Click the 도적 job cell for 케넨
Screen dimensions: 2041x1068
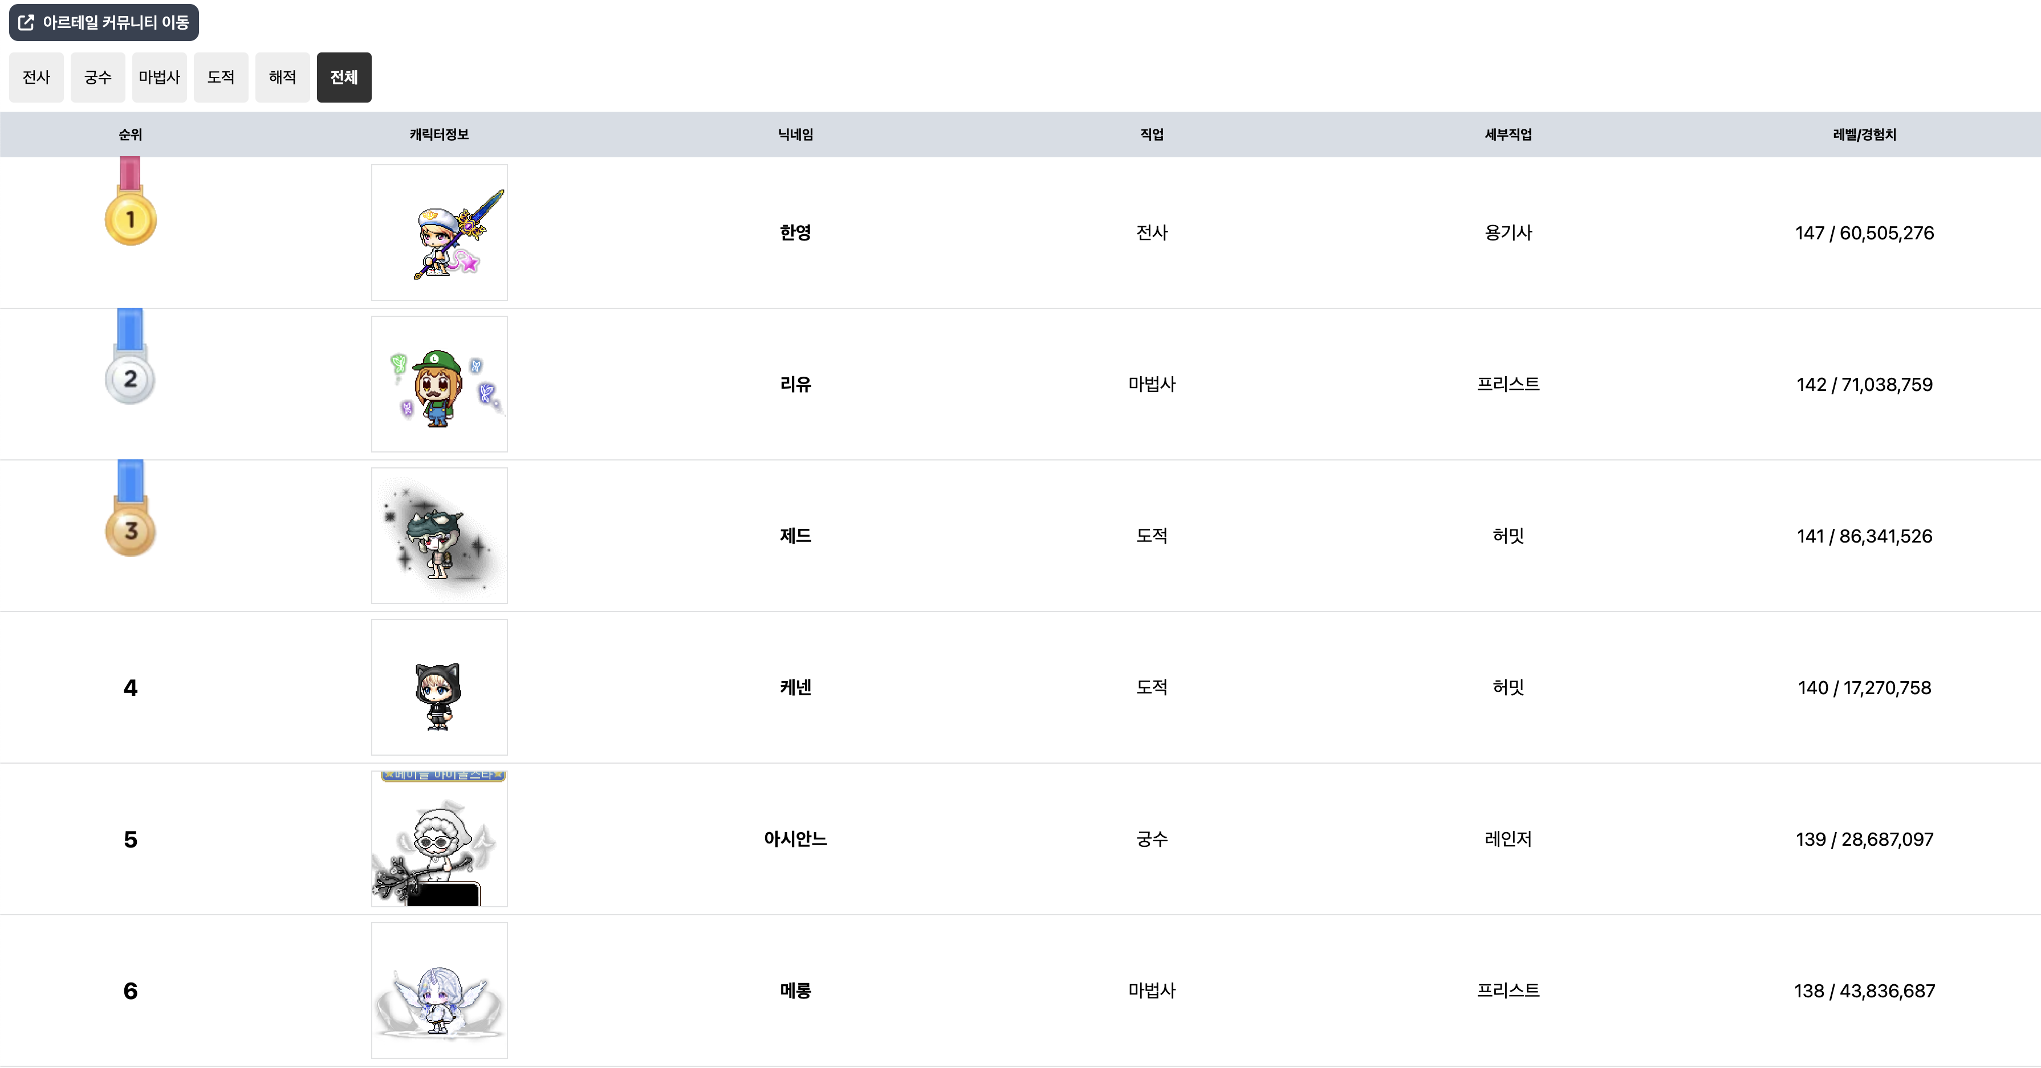pos(1152,687)
